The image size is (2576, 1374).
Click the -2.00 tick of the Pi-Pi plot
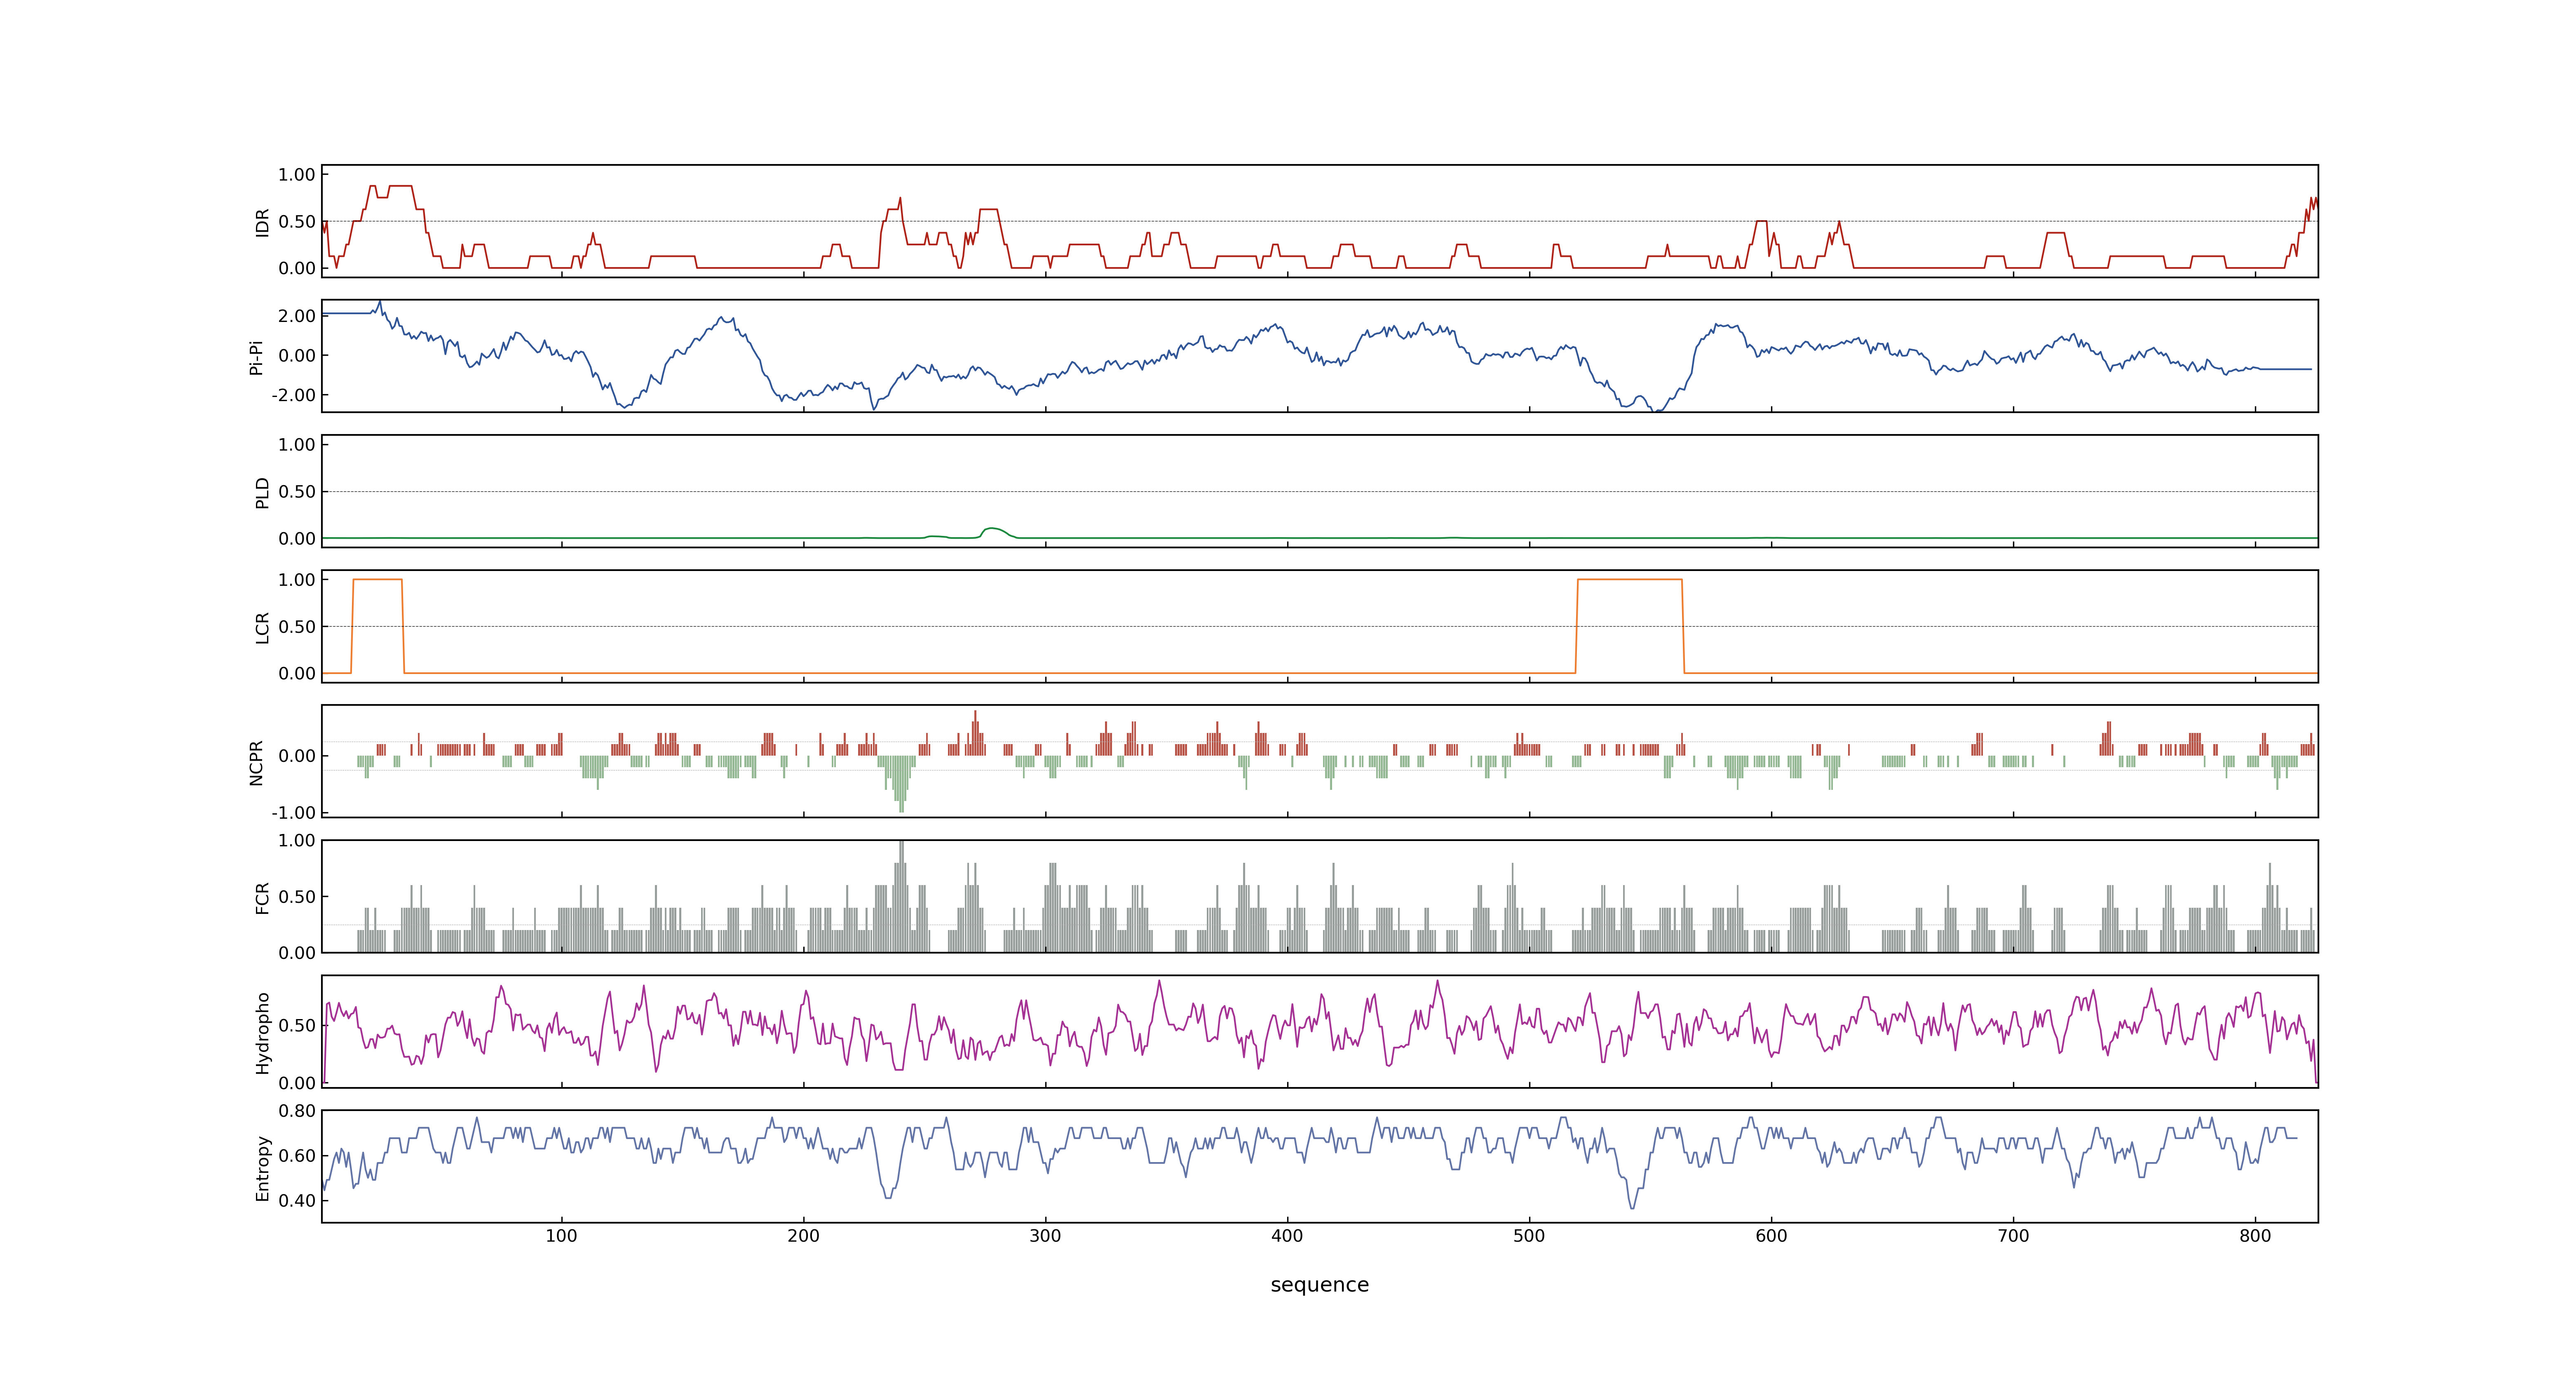pyautogui.click(x=293, y=395)
